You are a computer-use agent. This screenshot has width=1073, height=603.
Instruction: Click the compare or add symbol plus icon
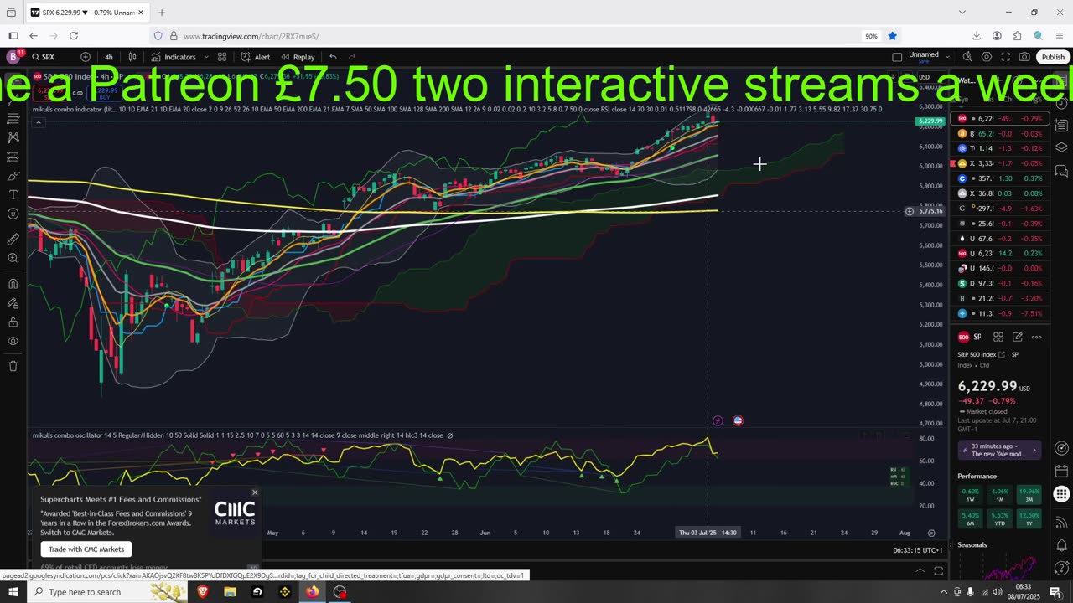(x=86, y=57)
